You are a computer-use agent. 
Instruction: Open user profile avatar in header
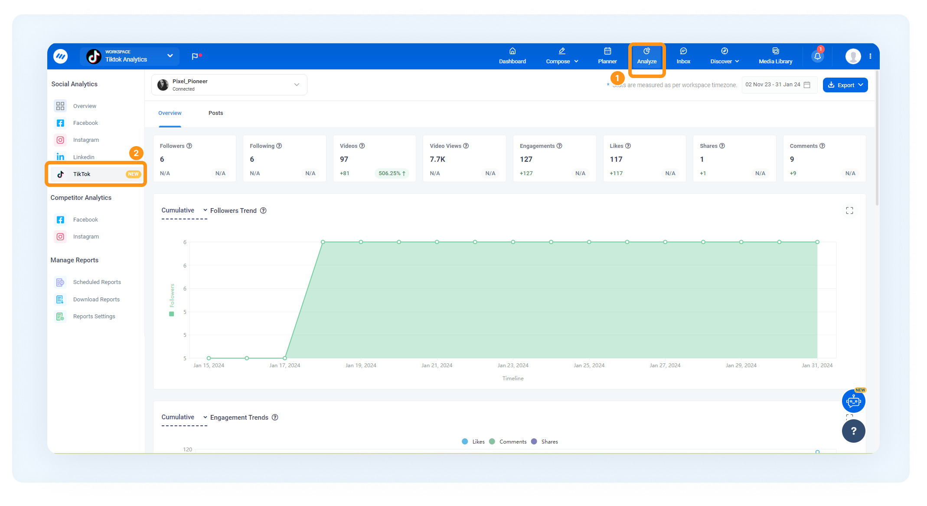pyautogui.click(x=853, y=56)
